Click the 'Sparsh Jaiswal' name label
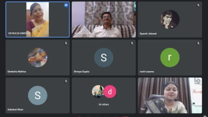The width and height of the screenshot is (208, 117). (148, 33)
